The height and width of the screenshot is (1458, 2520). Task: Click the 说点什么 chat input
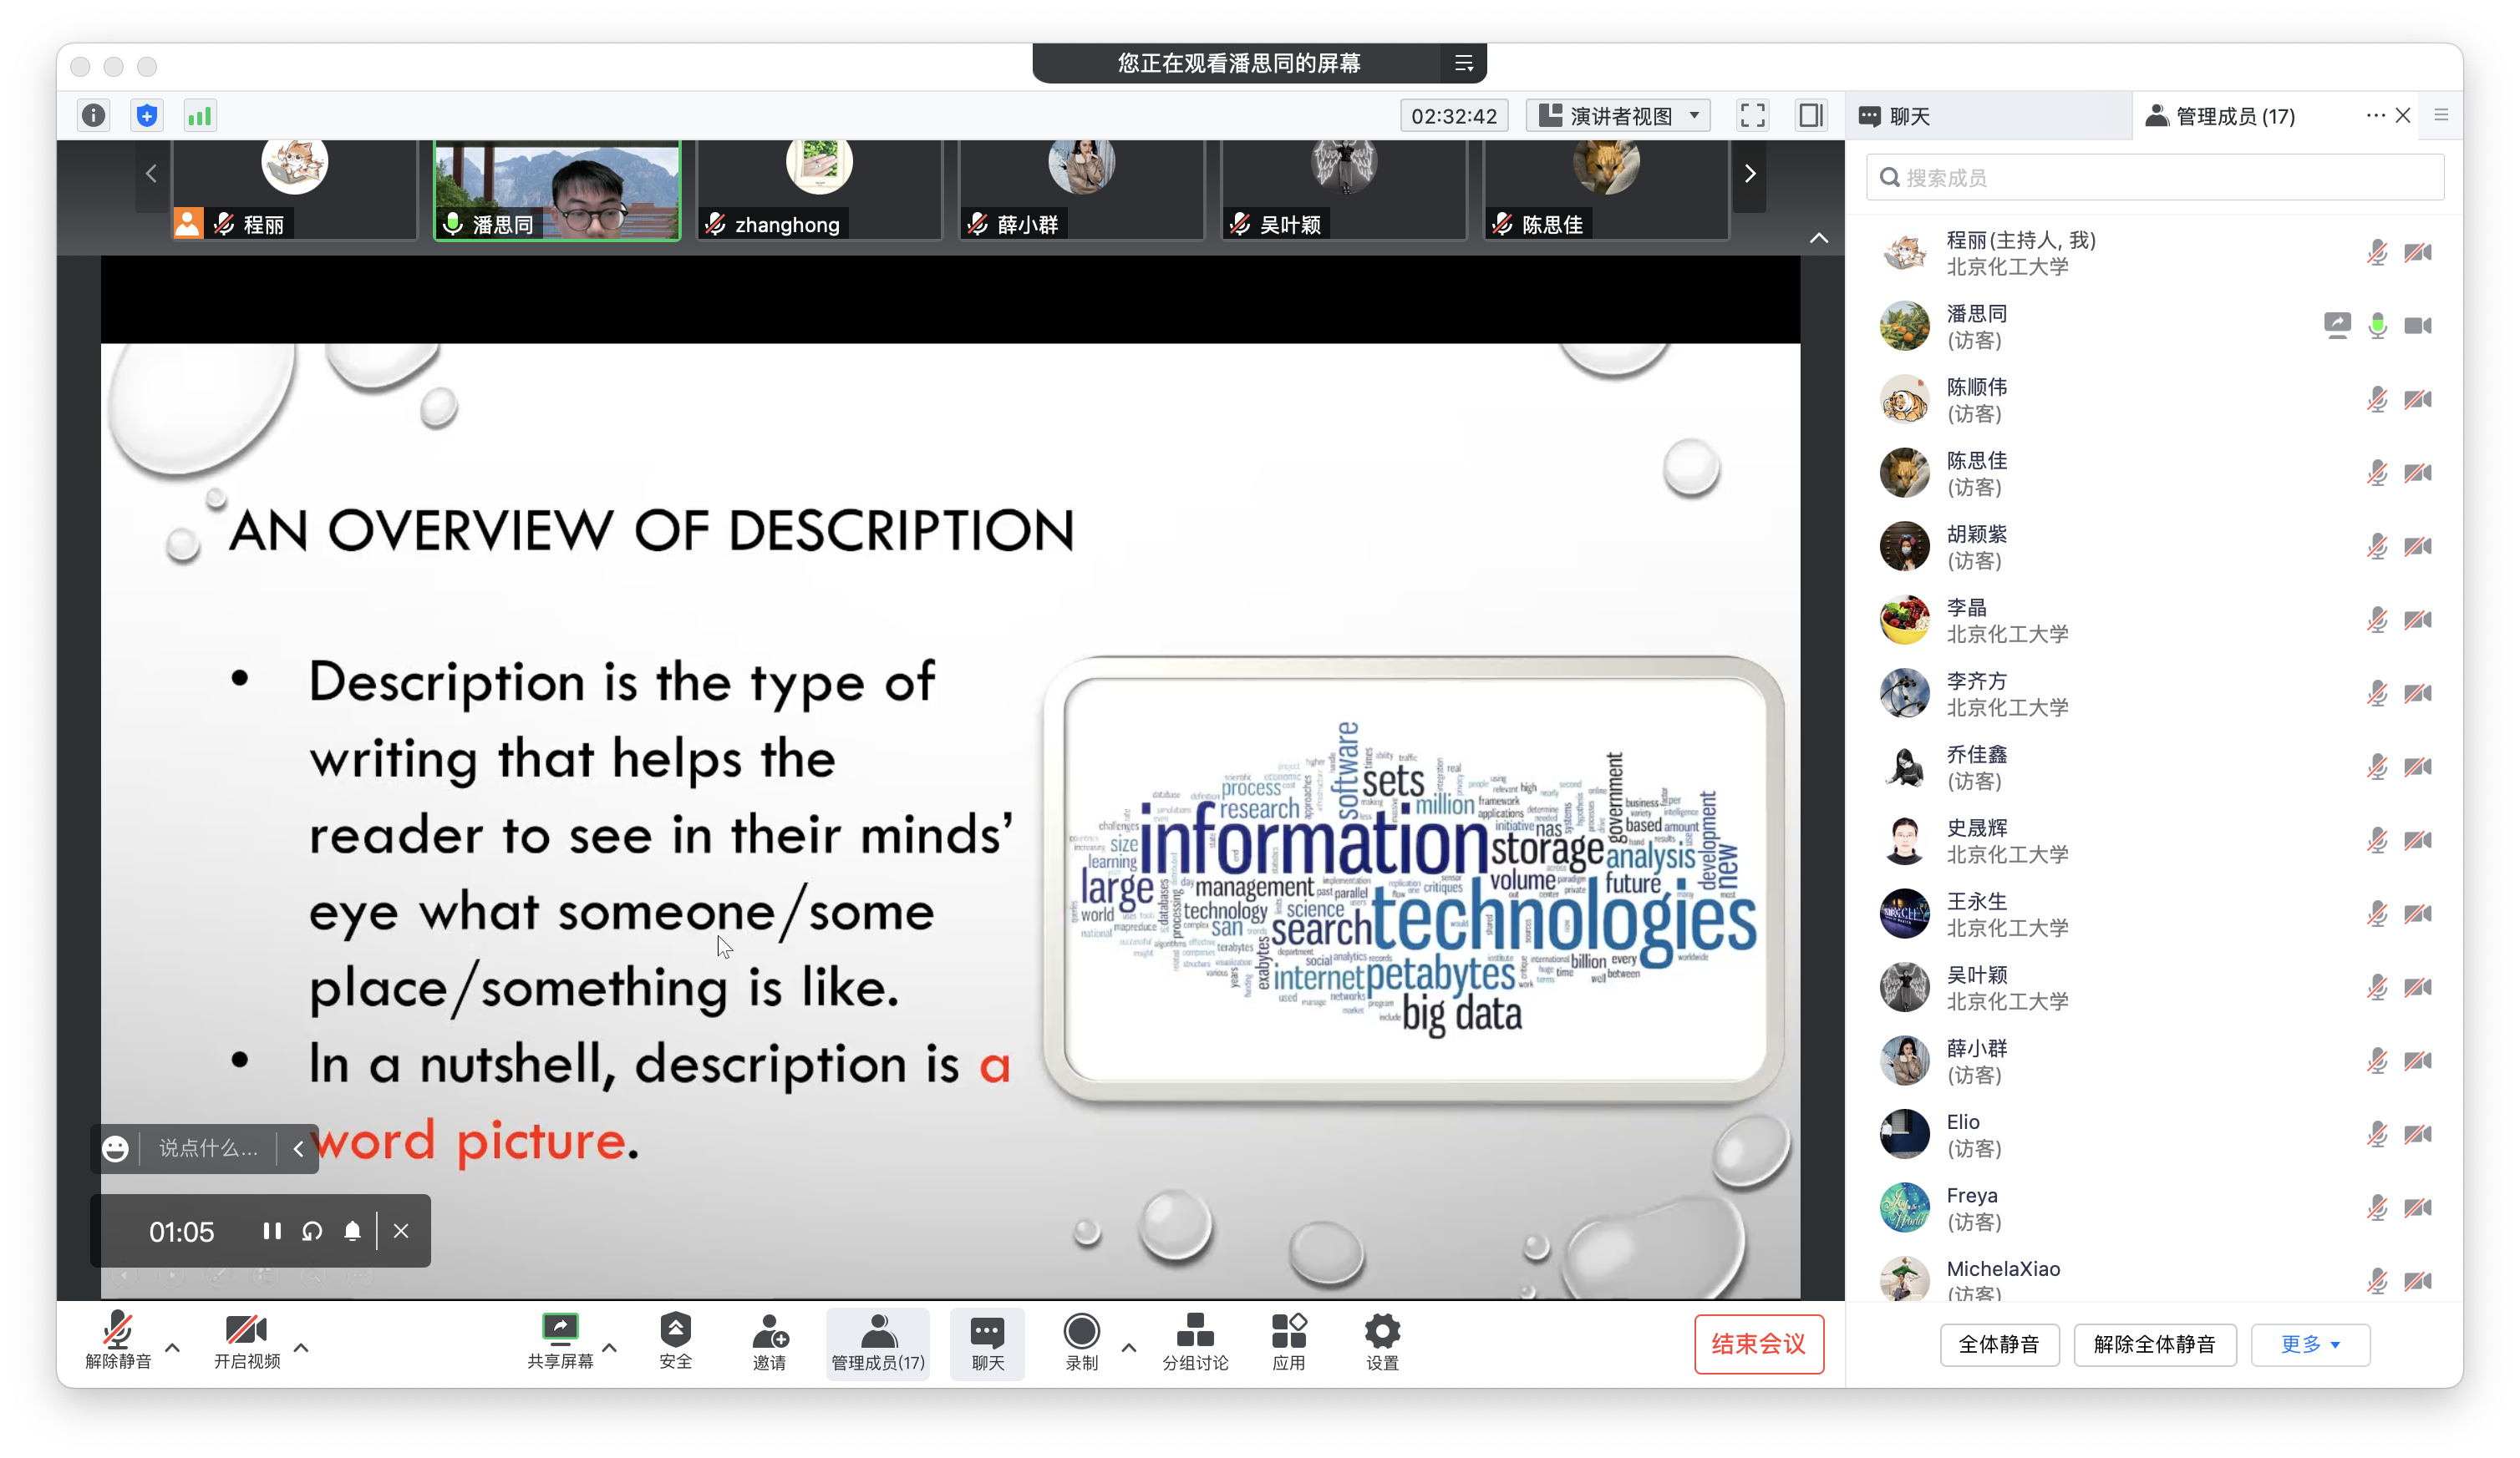click(x=208, y=1149)
